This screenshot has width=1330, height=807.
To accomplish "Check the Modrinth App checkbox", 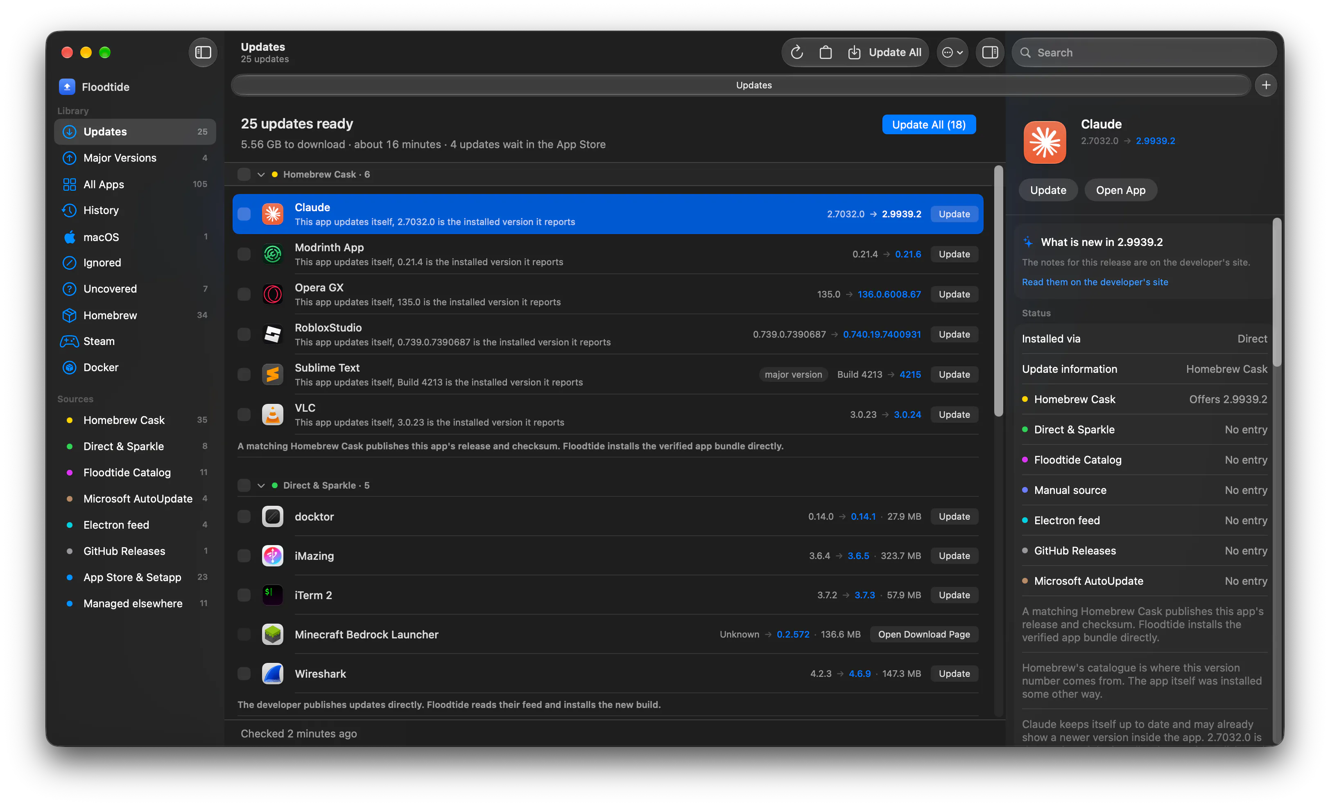I will coord(244,254).
